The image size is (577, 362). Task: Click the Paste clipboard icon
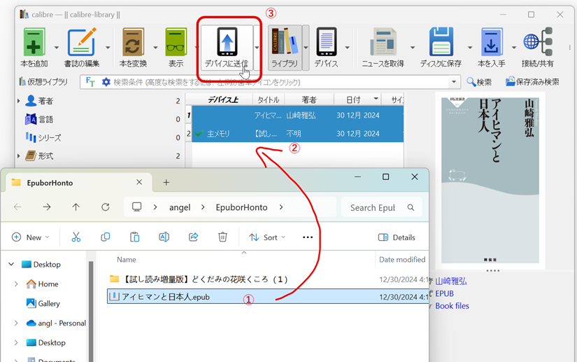(135, 237)
